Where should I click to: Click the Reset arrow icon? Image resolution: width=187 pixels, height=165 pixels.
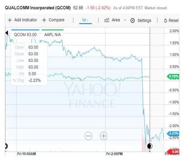pyautogui.click(x=165, y=20)
